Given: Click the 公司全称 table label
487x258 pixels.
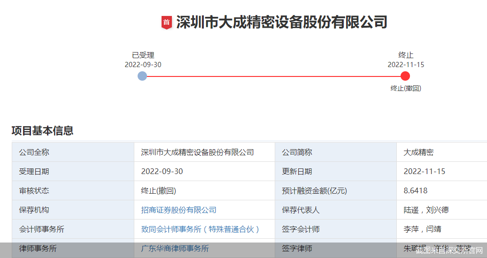Looking at the screenshot, I should click(34, 152).
